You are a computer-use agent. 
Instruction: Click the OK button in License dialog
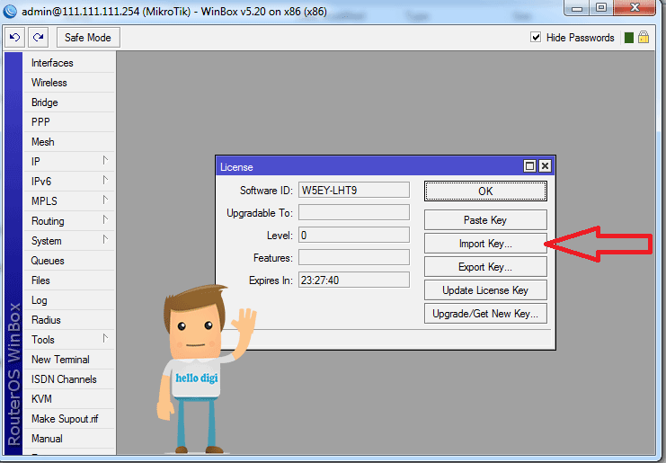point(485,191)
